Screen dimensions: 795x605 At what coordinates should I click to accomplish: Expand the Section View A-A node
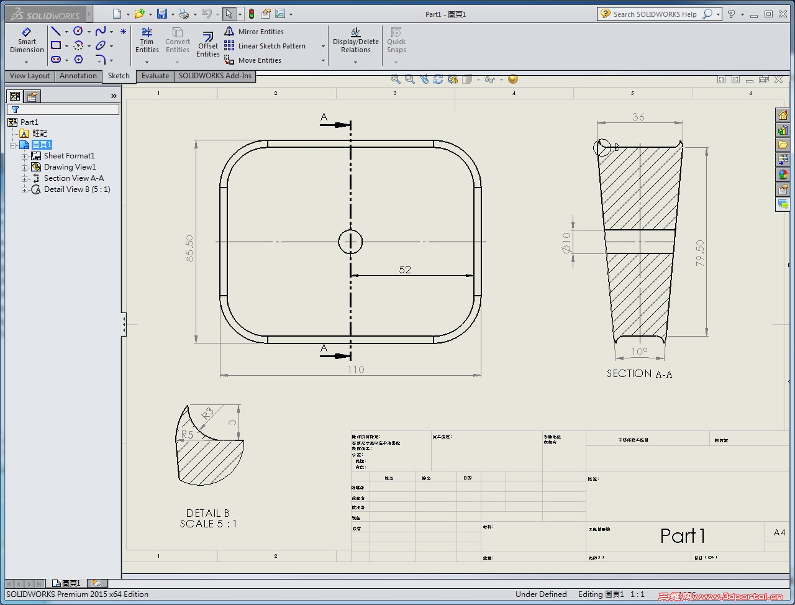[25, 178]
